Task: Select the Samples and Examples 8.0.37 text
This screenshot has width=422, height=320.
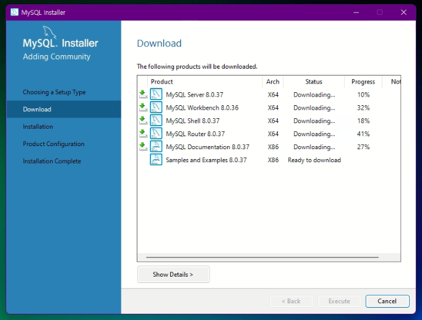Action: click(x=206, y=160)
